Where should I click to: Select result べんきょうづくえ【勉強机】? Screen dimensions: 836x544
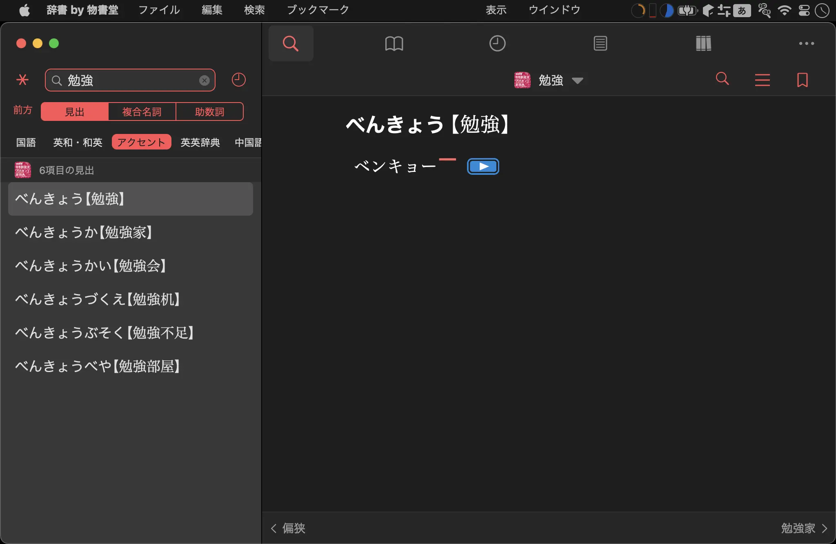tap(131, 299)
